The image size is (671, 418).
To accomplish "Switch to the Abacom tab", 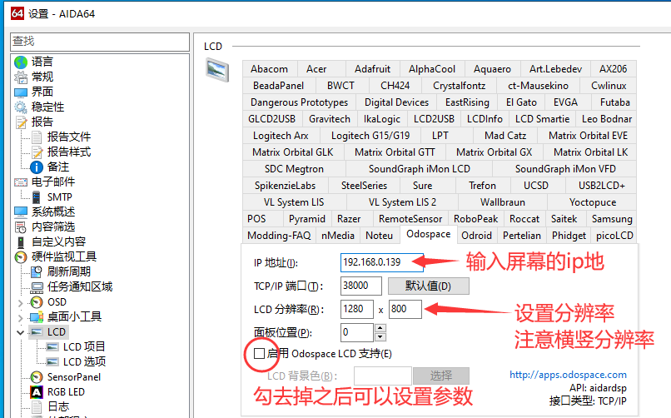I will click(269, 69).
